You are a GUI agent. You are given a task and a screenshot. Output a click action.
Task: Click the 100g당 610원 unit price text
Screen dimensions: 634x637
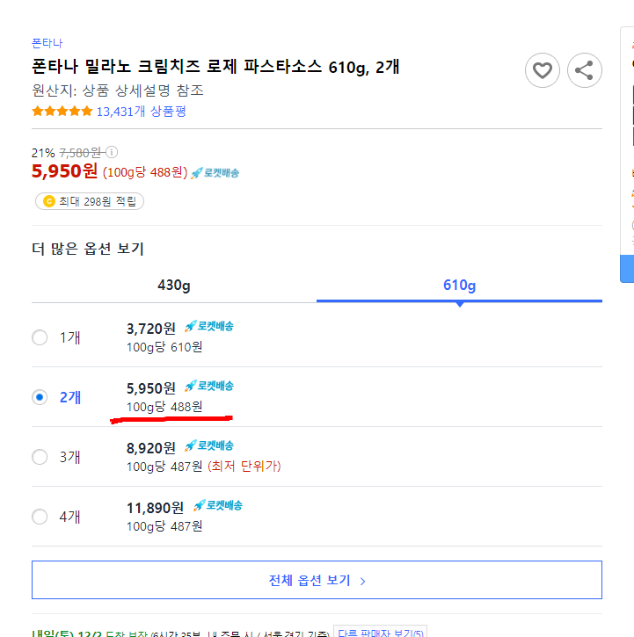point(164,347)
